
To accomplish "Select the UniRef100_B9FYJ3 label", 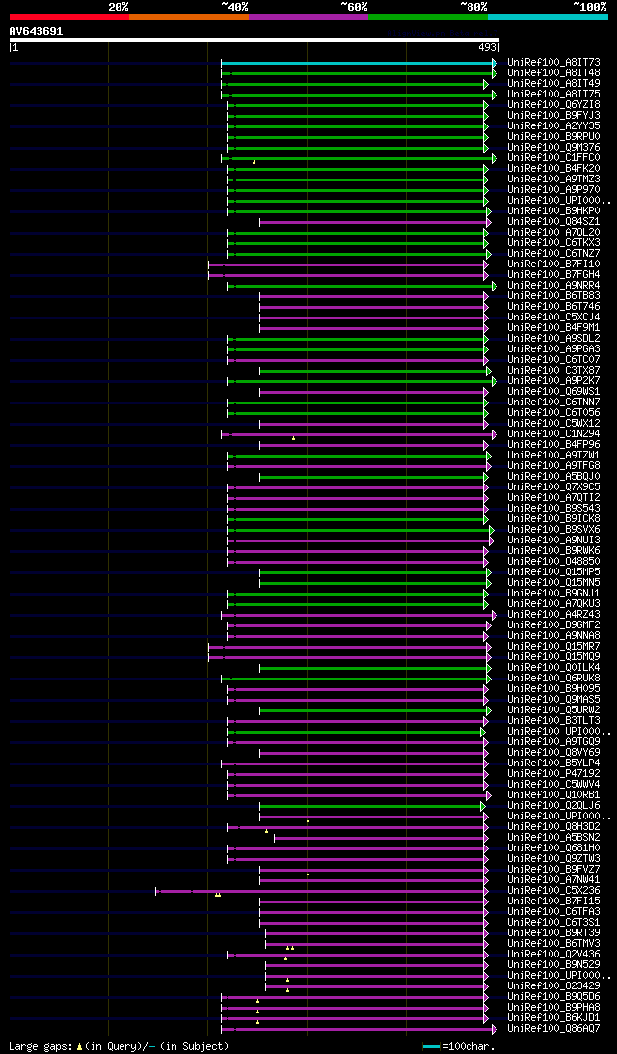I will point(554,116).
